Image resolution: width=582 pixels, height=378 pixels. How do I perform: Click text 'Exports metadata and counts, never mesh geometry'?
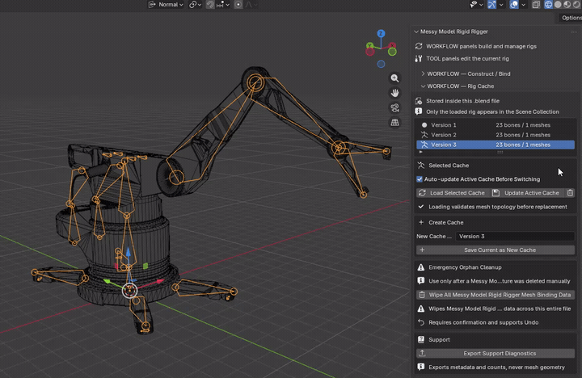click(x=496, y=367)
